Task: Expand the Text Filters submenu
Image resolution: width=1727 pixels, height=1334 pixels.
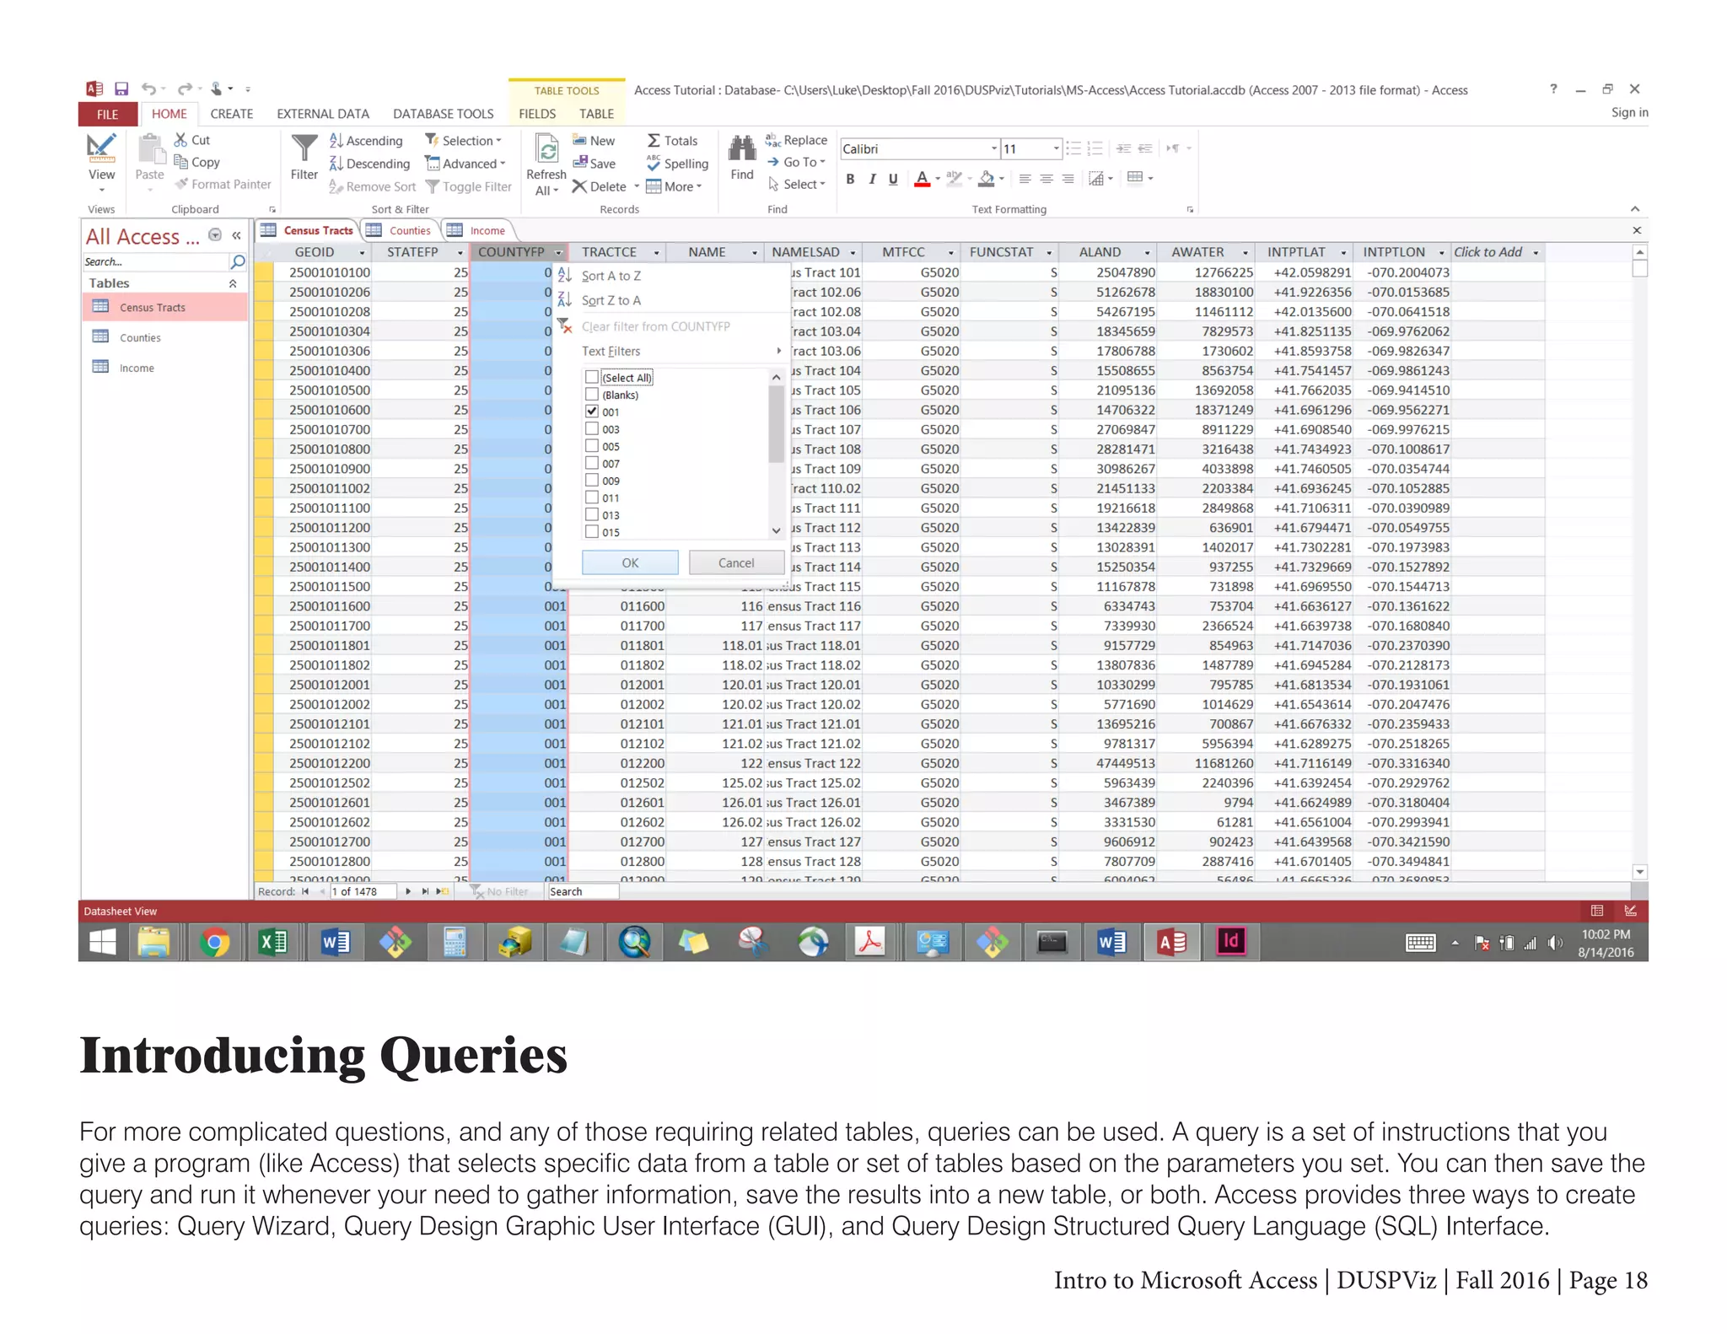Action: tap(681, 351)
